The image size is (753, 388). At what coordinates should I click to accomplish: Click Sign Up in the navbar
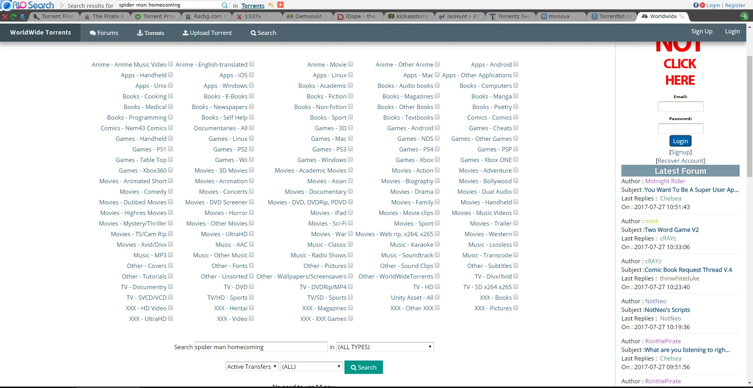[702, 31]
